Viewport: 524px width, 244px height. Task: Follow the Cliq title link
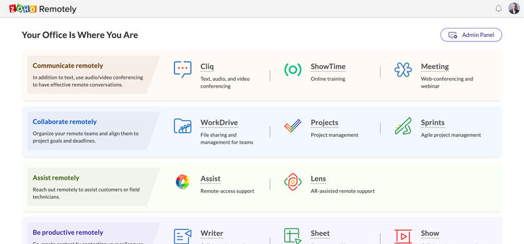207,66
